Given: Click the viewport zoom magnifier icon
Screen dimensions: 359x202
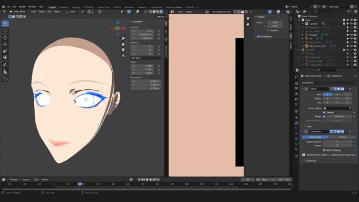Looking at the screenshot, I should point(123,39).
